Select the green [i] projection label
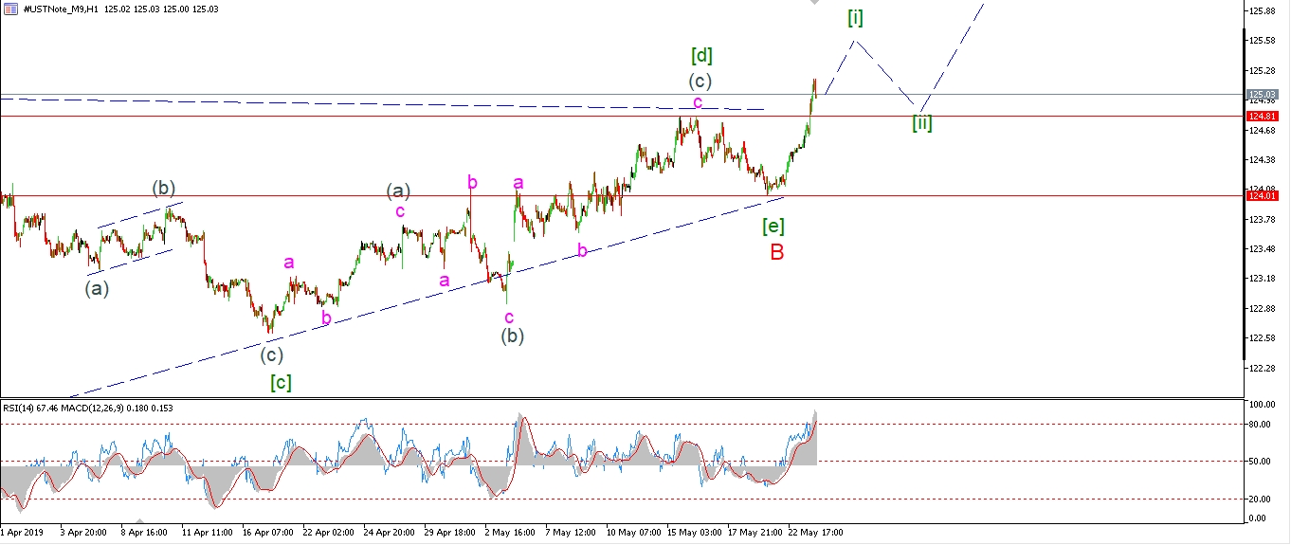The image size is (1291, 545). coord(855,17)
